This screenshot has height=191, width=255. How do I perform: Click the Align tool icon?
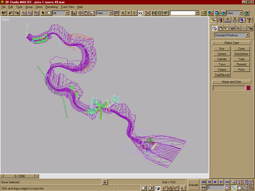pyautogui.click(x=166, y=13)
